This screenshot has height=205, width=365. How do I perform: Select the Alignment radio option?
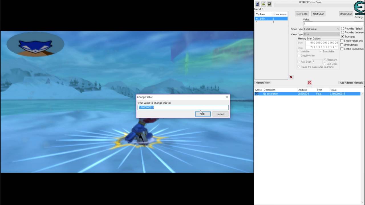tap(325, 60)
